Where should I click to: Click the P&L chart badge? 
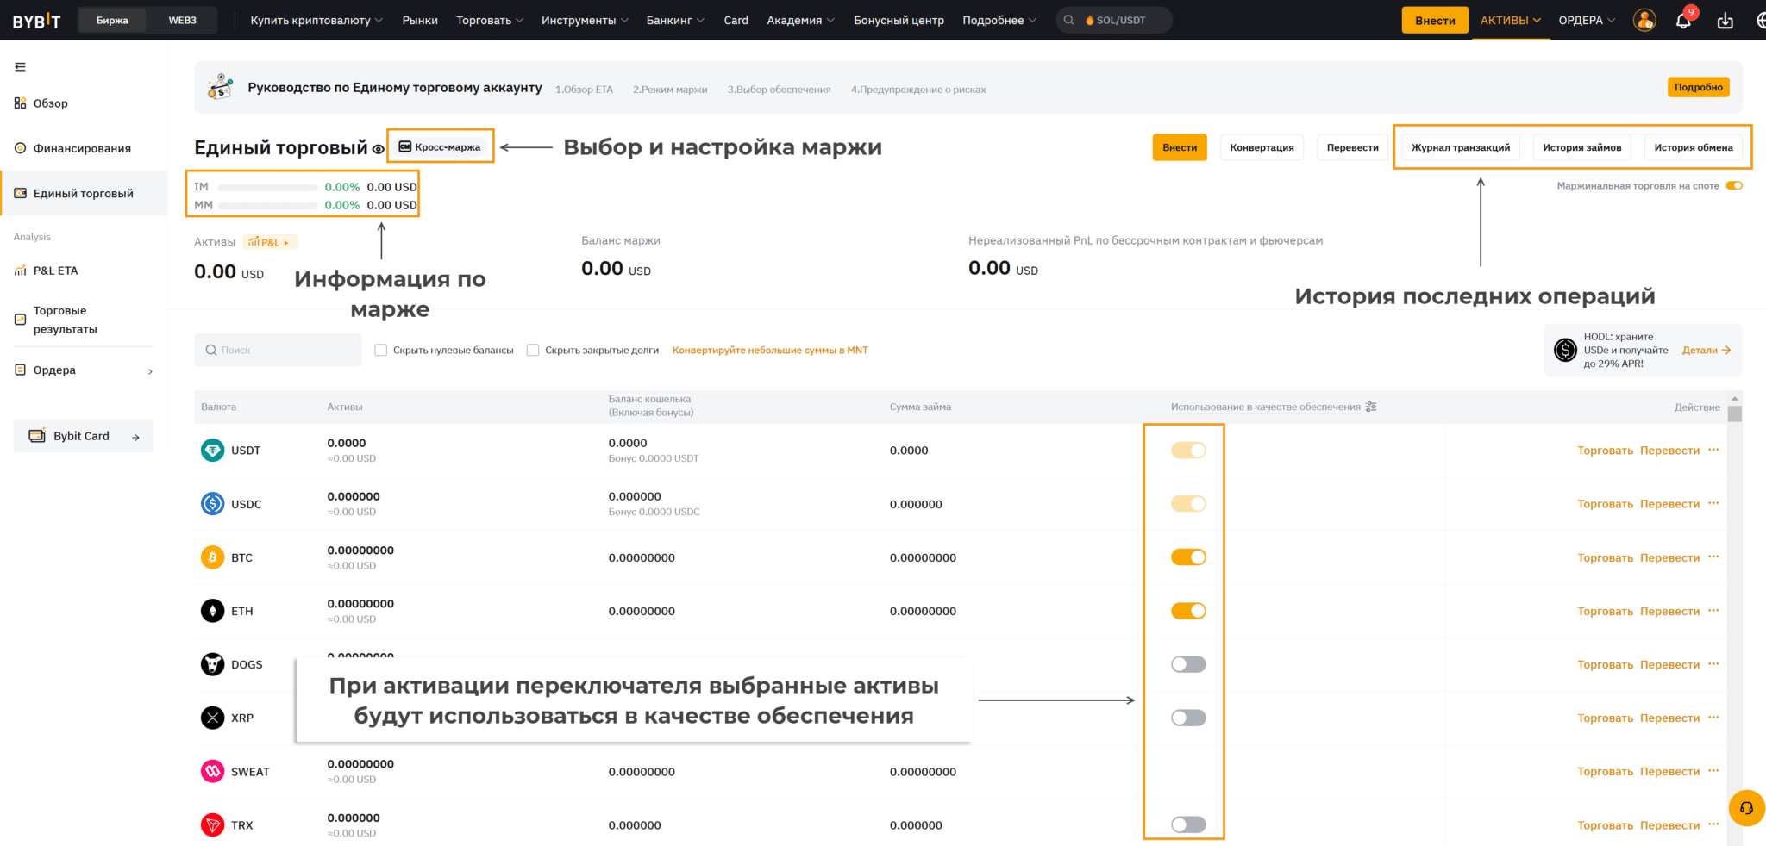[x=270, y=242]
